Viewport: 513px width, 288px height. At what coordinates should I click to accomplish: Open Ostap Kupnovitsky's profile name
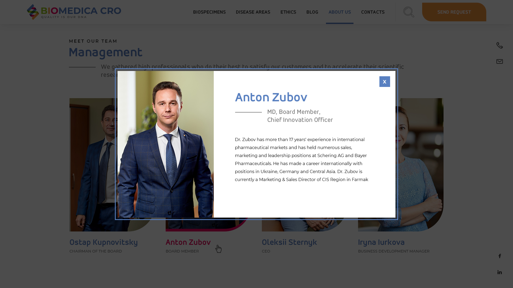[x=103, y=242]
